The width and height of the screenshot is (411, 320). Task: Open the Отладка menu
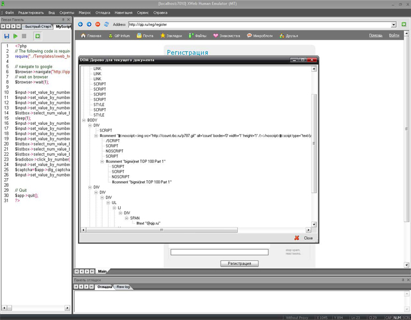pyautogui.click(x=103, y=12)
